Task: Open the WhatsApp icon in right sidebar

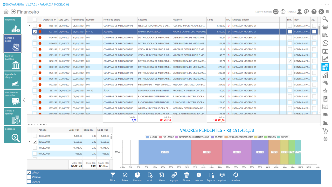Action: click(x=325, y=43)
